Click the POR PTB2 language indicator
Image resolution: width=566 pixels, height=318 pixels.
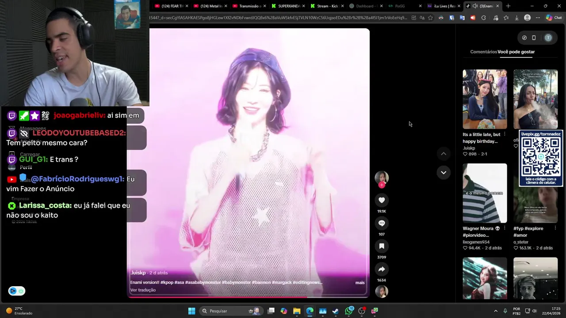click(516, 311)
